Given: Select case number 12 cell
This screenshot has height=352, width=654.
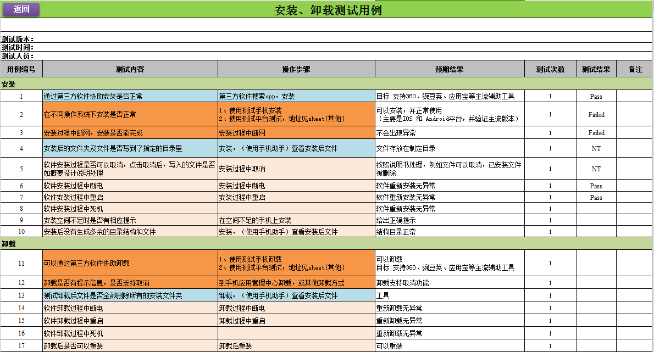Looking at the screenshot, I should (x=21, y=283).
